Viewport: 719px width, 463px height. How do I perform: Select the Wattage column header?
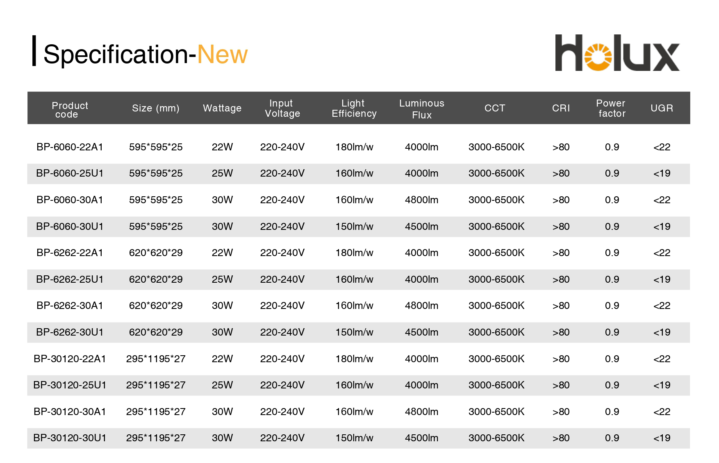[222, 108]
